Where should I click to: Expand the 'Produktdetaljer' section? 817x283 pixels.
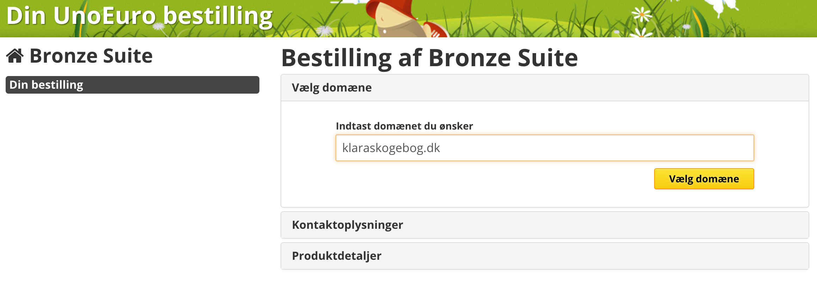(x=545, y=256)
